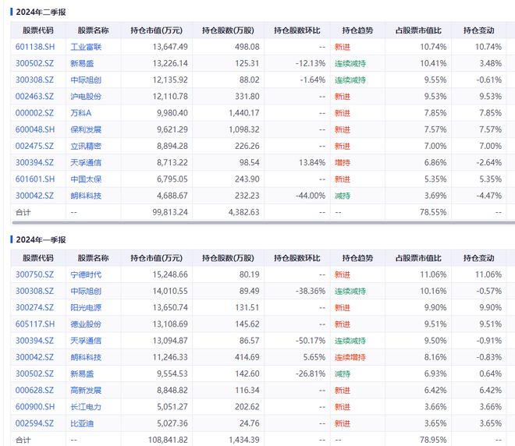515x446 pixels.
Task: Open 万科A stock name link
Action: tap(81, 113)
